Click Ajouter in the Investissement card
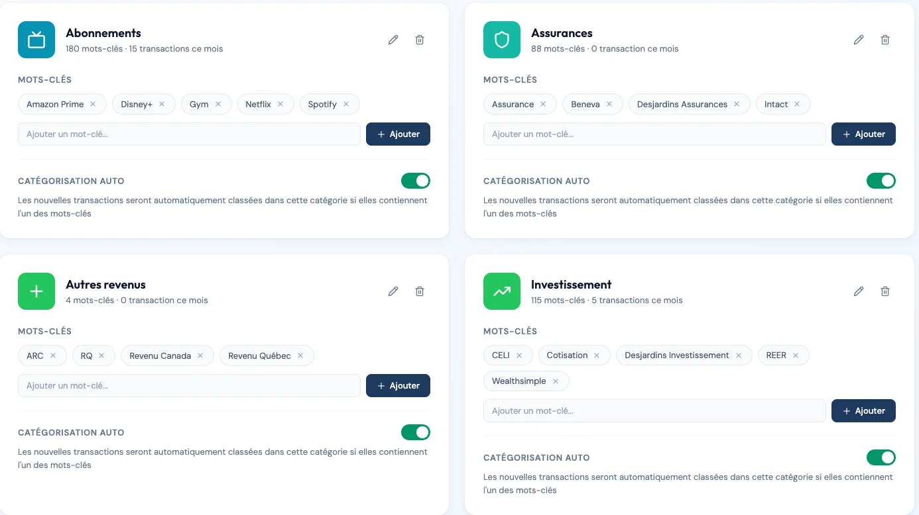Screen dimensions: 919x515 tap(863, 410)
